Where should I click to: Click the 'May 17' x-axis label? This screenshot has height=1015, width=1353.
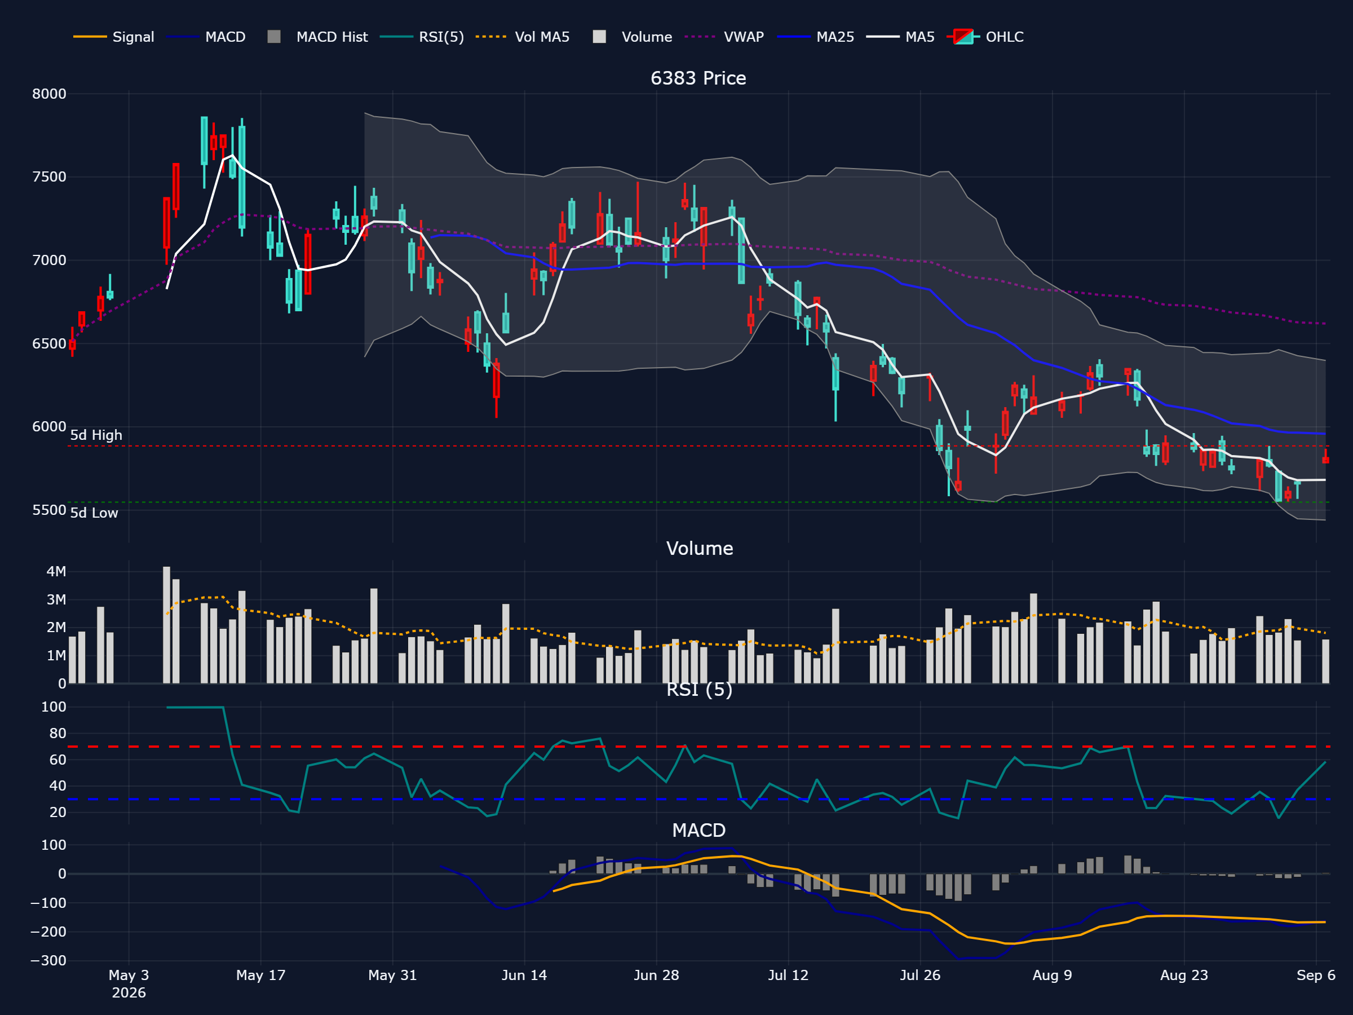pyautogui.click(x=261, y=975)
